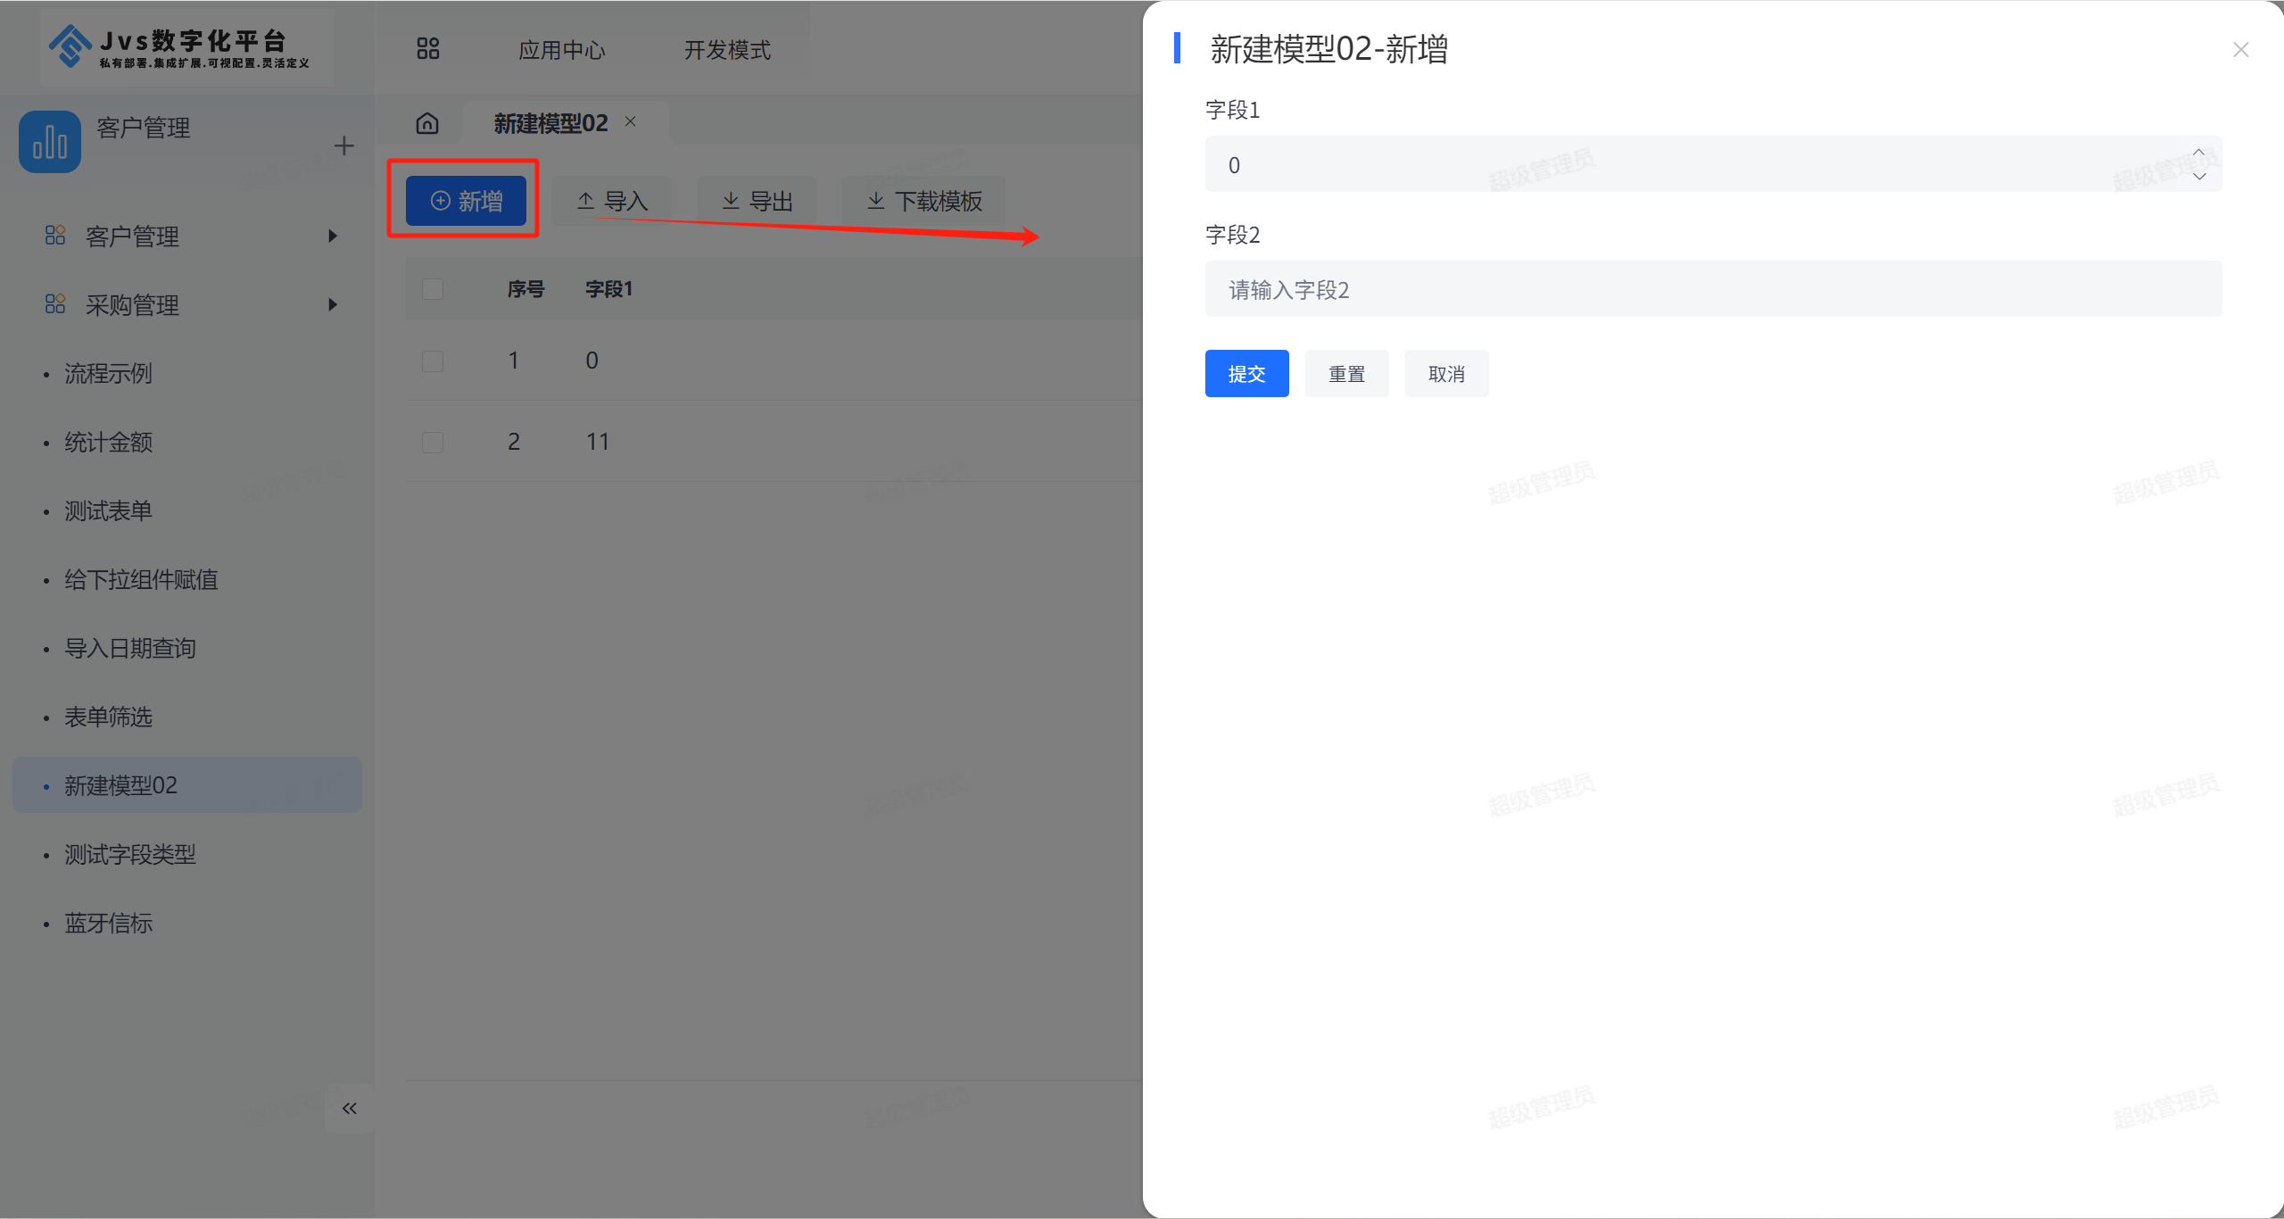Click the 客户管理 bar chart app icon
The height and width of the screenshot is (1219, 2284).
point(50,142)
